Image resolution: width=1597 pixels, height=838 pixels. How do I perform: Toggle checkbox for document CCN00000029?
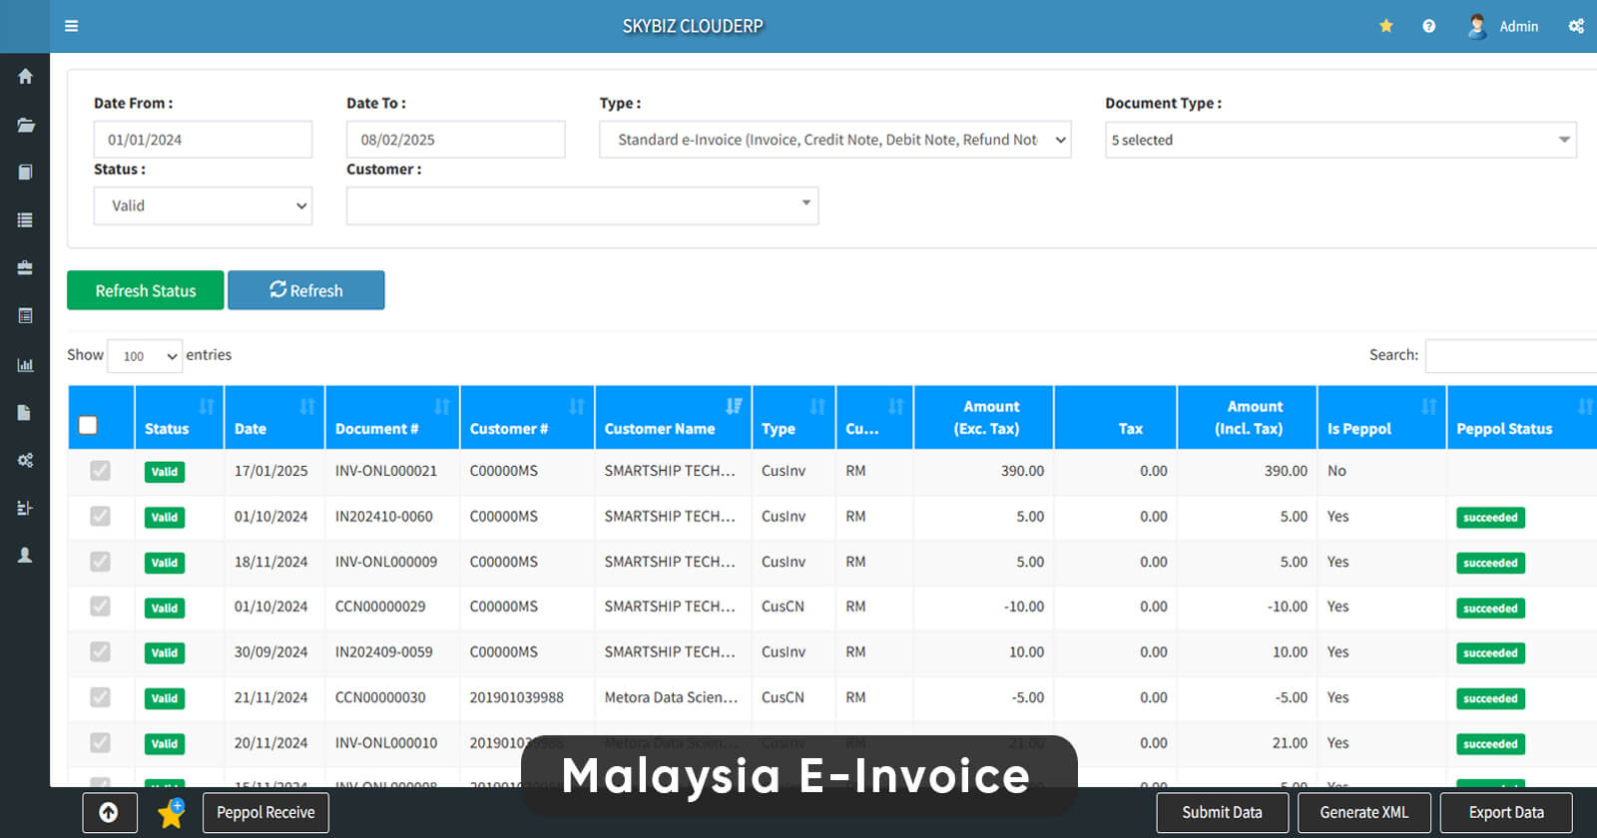(100, 607)
